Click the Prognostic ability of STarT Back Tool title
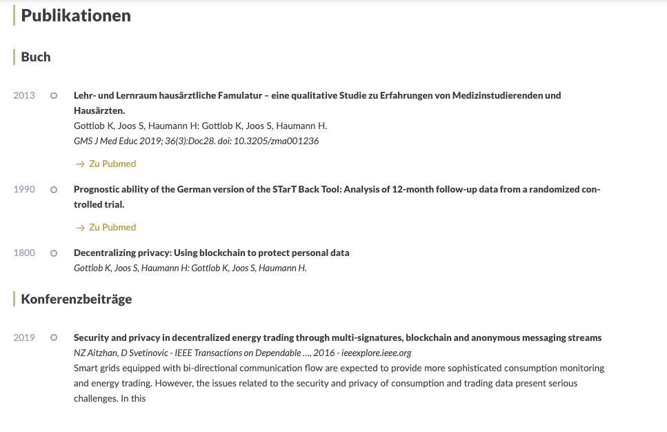Image resolution: width=667 pixels, height=432 pixels. coord(337,197)
